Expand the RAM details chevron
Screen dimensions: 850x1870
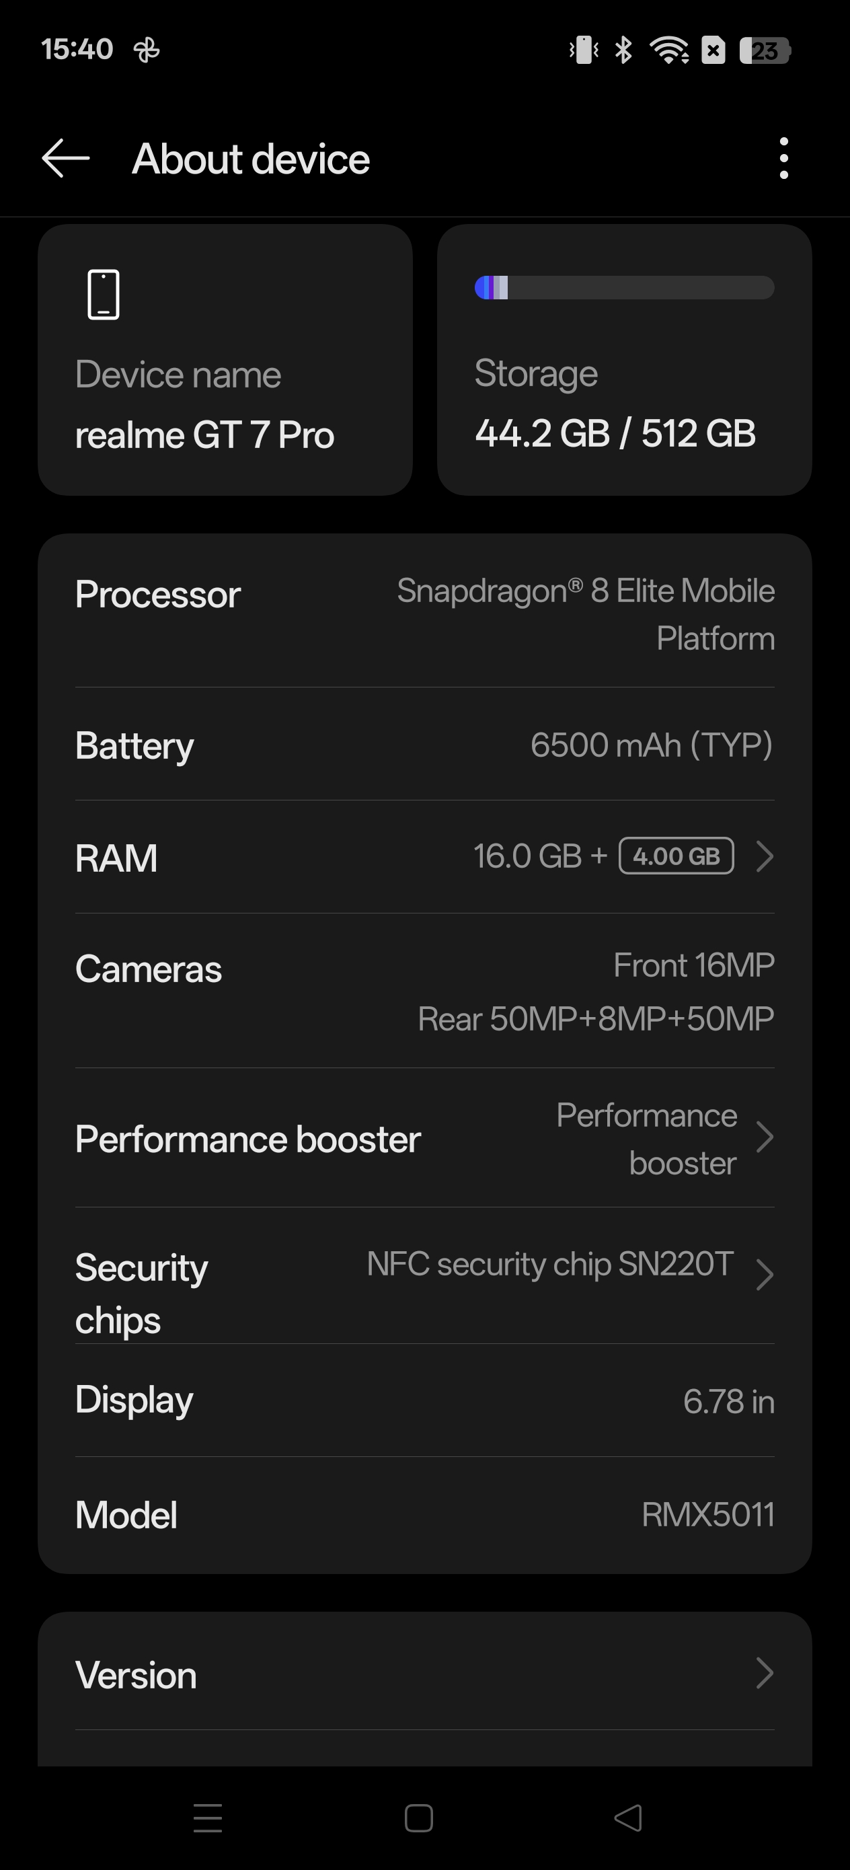[764, 856]
